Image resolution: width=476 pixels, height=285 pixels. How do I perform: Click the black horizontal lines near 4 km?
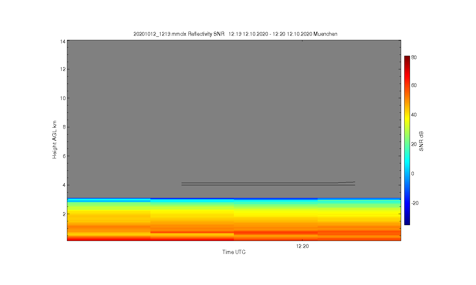click(x=268, y=184)
